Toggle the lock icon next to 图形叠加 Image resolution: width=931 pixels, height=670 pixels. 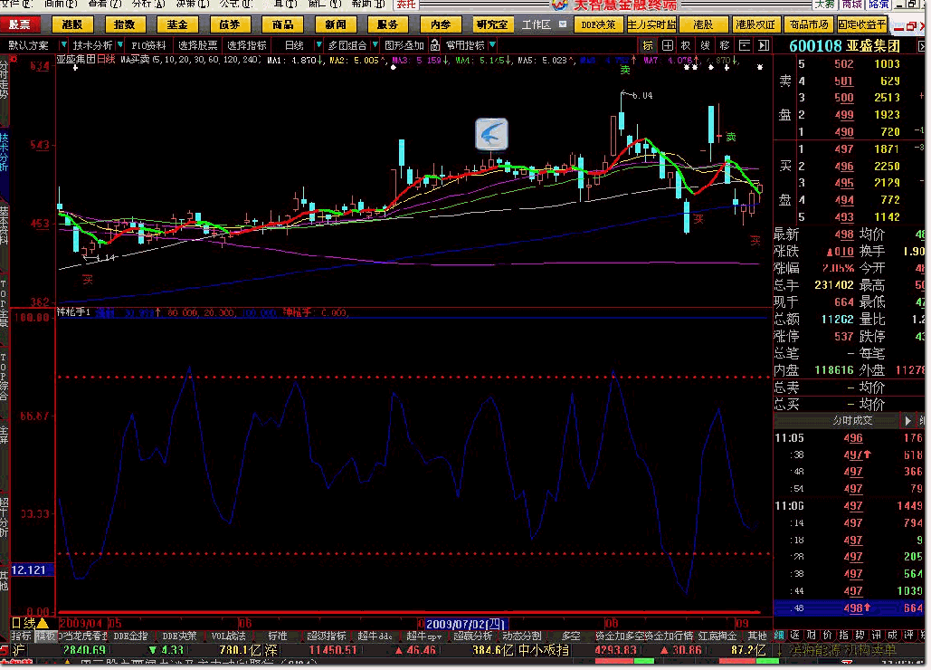click(435, 45)
